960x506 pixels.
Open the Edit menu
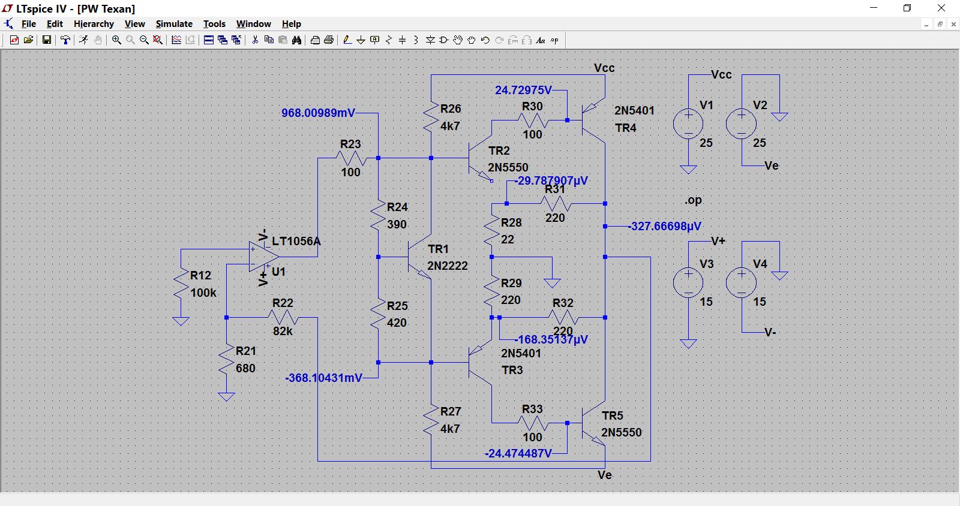(55, 24)
